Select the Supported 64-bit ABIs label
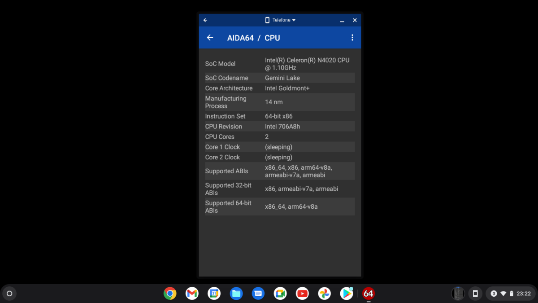This screenshot has width=538, height=303. pyautogui.click(x=228, y=206)
